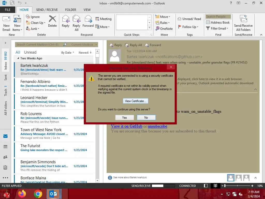Open the Calendar navigation icon

click(5, 147)
